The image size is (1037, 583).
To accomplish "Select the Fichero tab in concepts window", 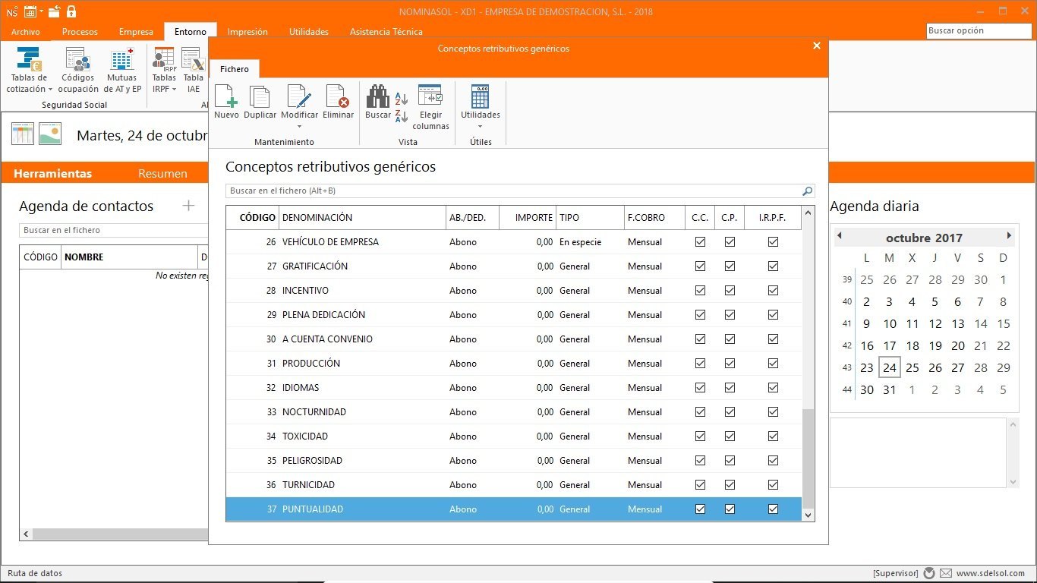I will pos(235,69).
